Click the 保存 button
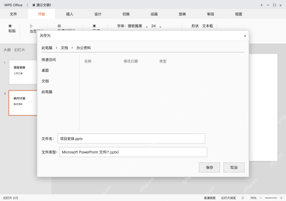This screenshot has width=286, height=201. click(209, 167)
